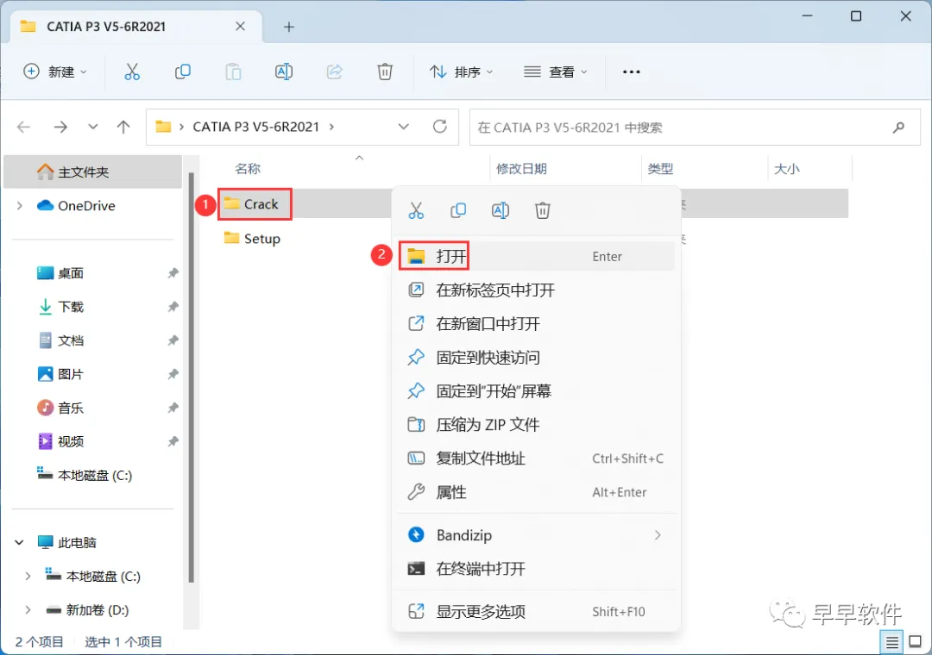The width and height of the screenshot is (932, 655).
Task: Choose 在新窗口中打开
Action: (x=536, y=324)
